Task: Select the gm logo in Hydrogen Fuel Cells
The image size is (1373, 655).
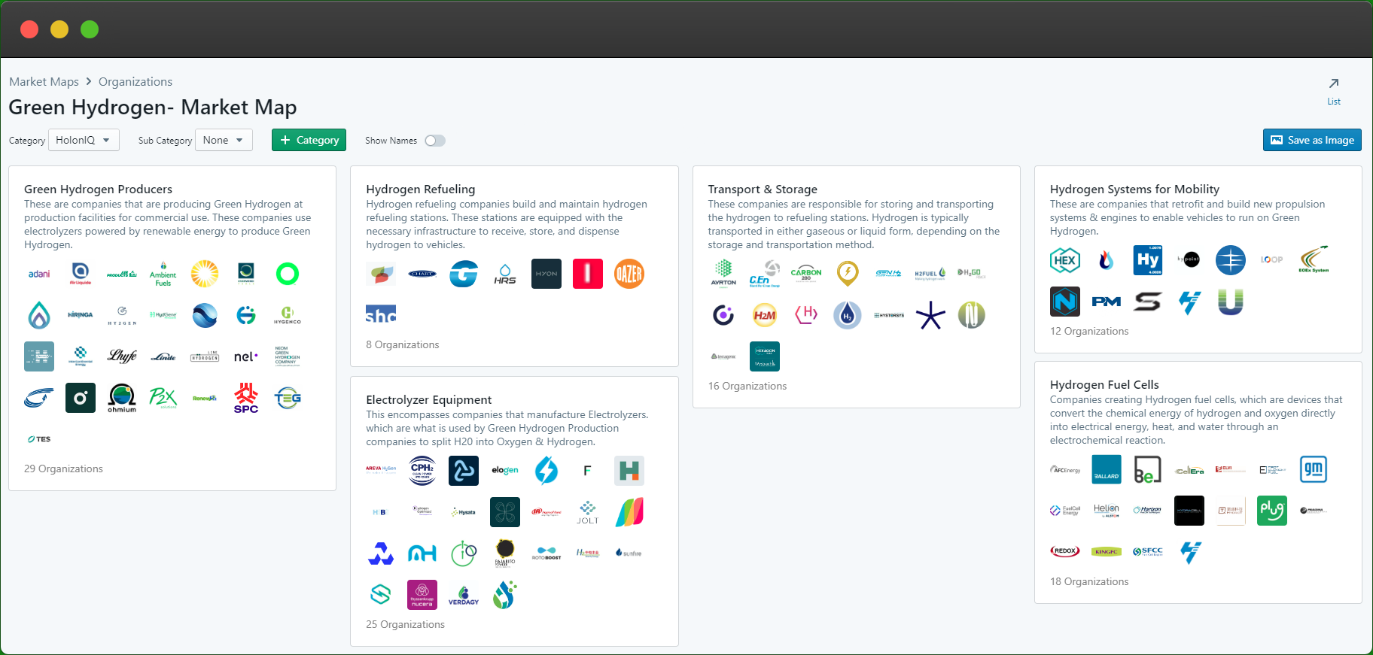Action: (1314, 469)
